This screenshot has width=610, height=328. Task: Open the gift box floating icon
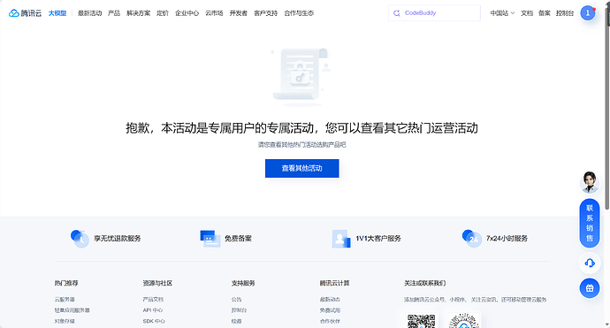[590, 288]
